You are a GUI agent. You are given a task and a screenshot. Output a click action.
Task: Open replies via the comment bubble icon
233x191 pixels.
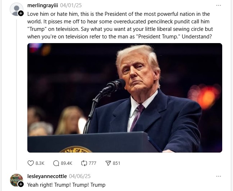56,163
